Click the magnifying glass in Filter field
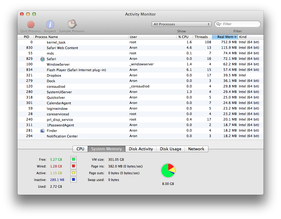Viewport: 281px width, 219px height. click(219, 24)
